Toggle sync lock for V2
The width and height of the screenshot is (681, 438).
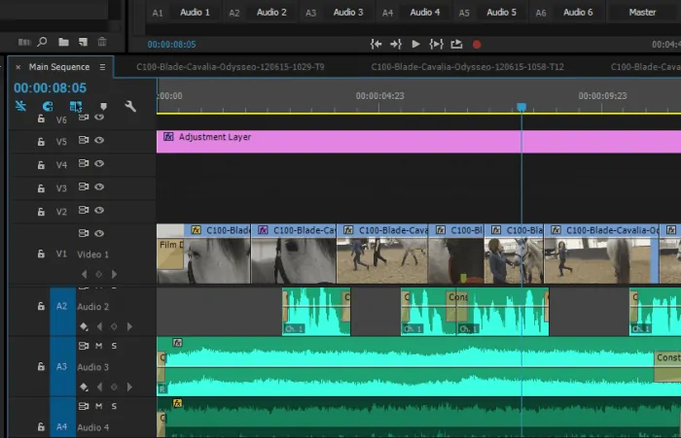(x=84, y=211)
